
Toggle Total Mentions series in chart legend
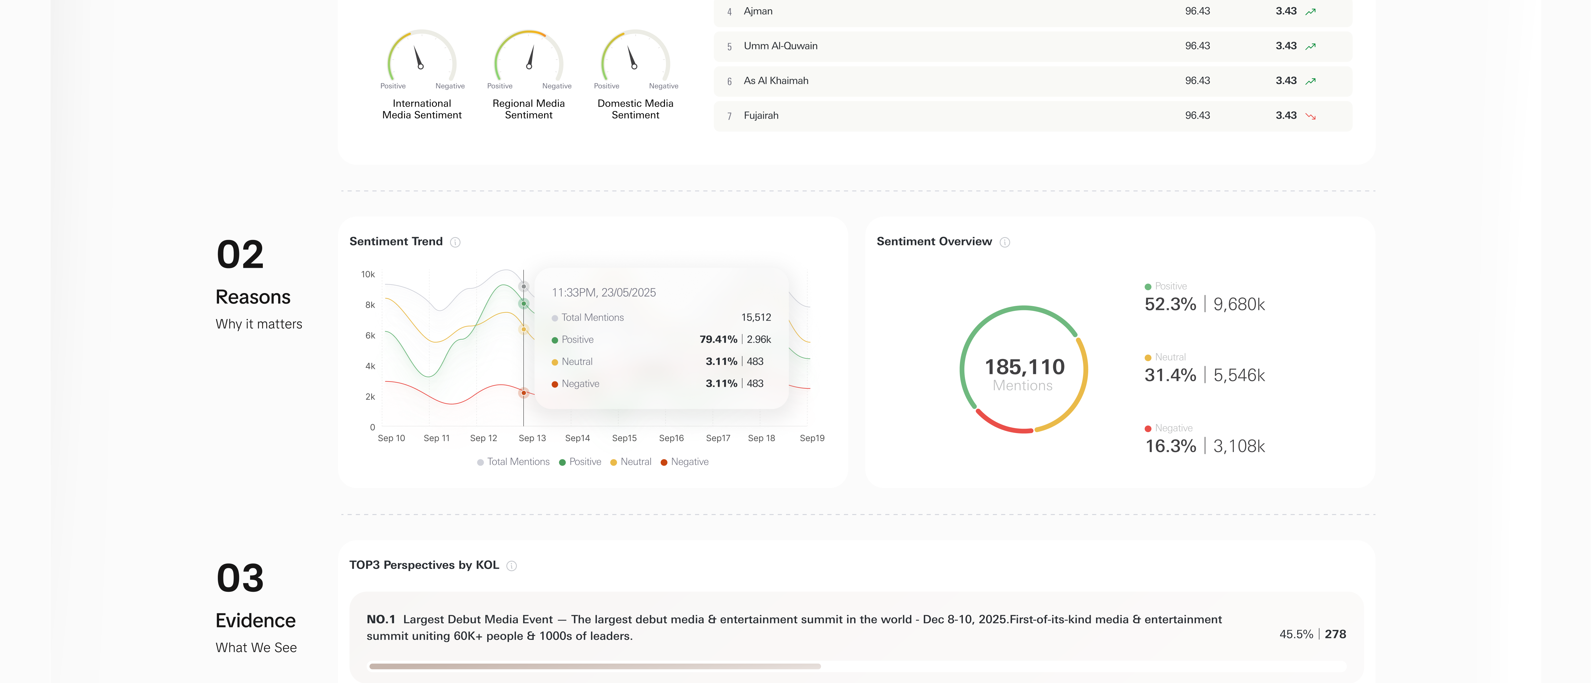[x=513, y=462]
